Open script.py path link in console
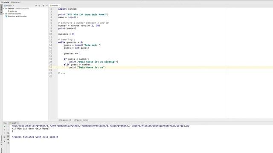 coord(160,126)
